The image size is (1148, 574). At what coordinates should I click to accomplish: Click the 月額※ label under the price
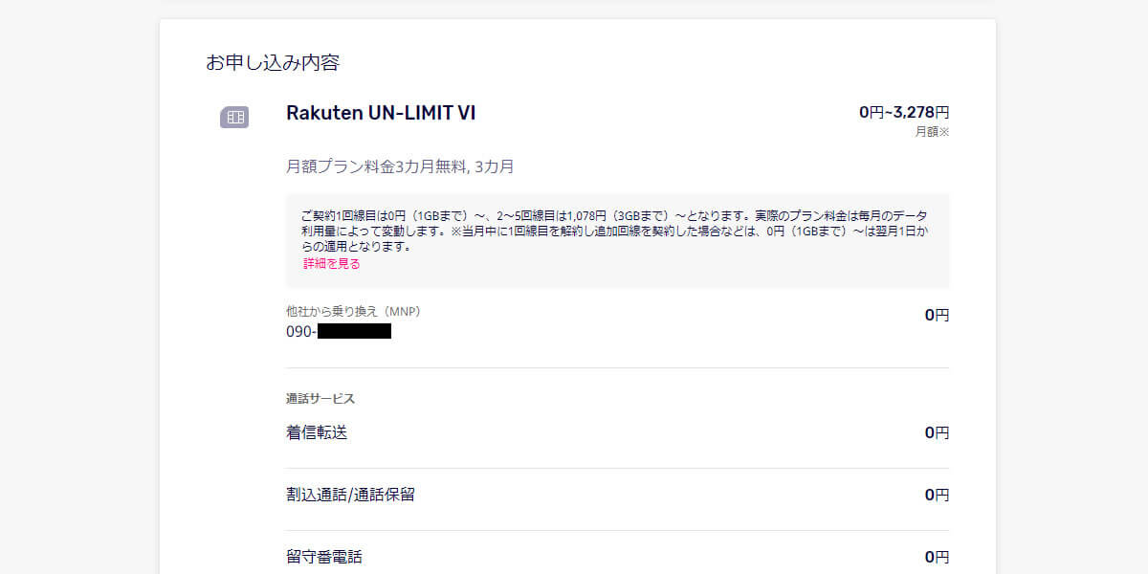(932, 132)
